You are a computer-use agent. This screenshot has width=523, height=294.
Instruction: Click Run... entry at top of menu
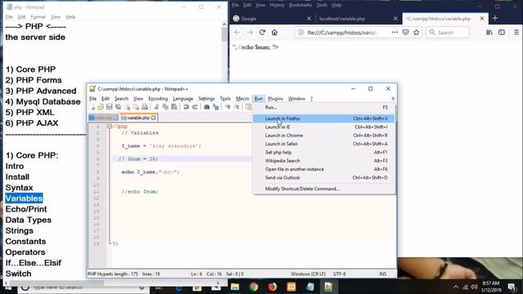(324, 107)
